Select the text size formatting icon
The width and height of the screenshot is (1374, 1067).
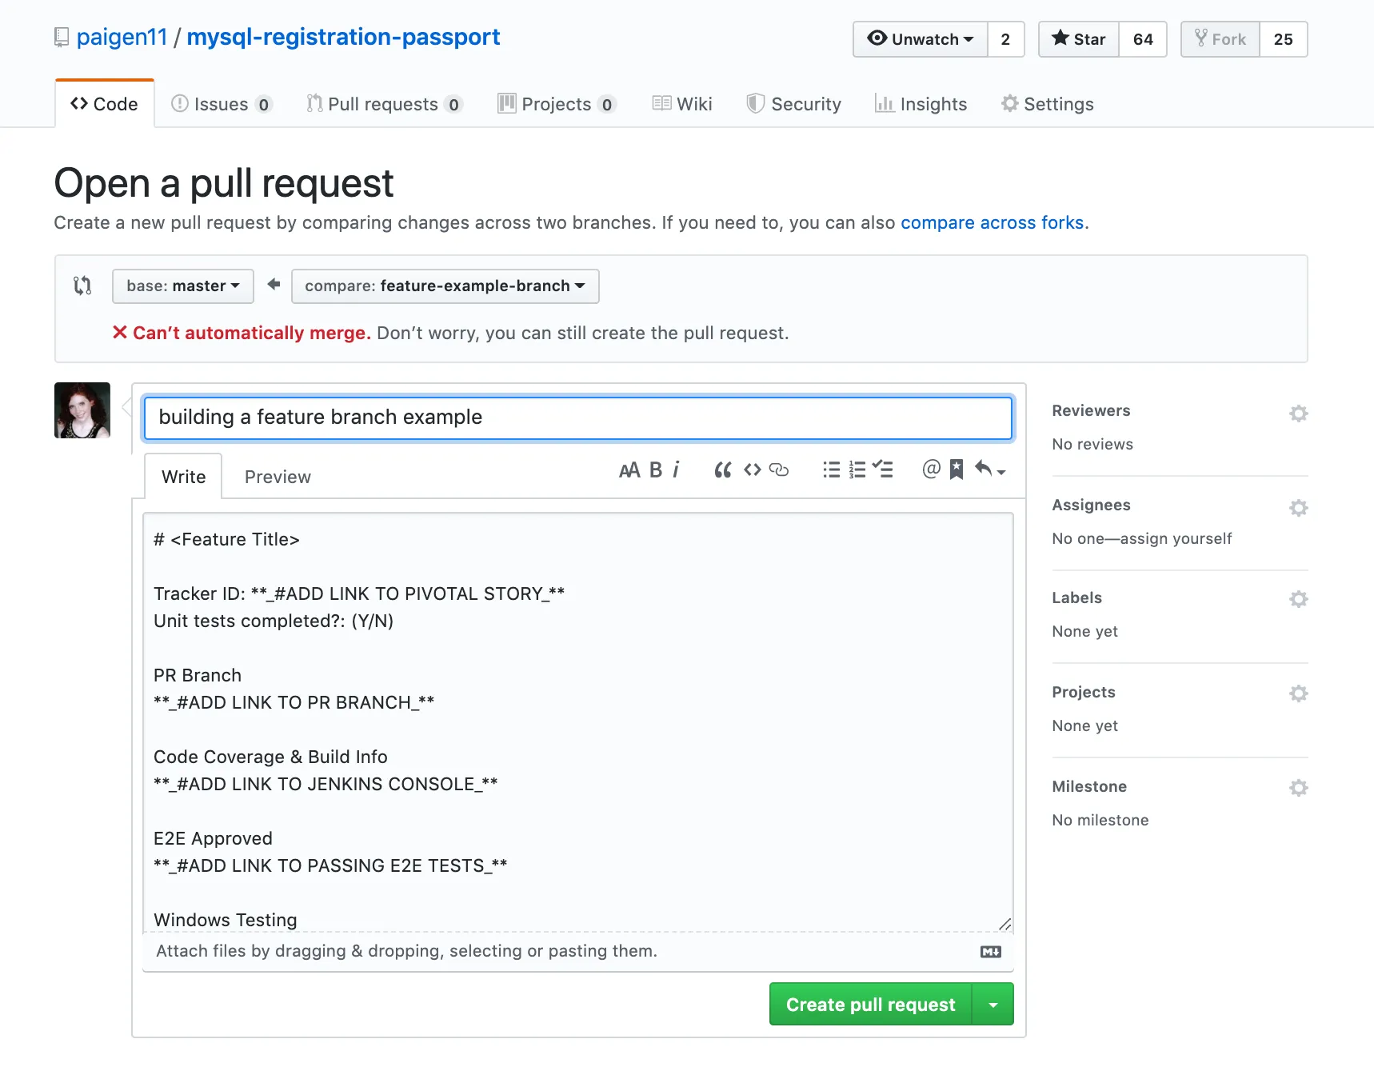point(629,470)
